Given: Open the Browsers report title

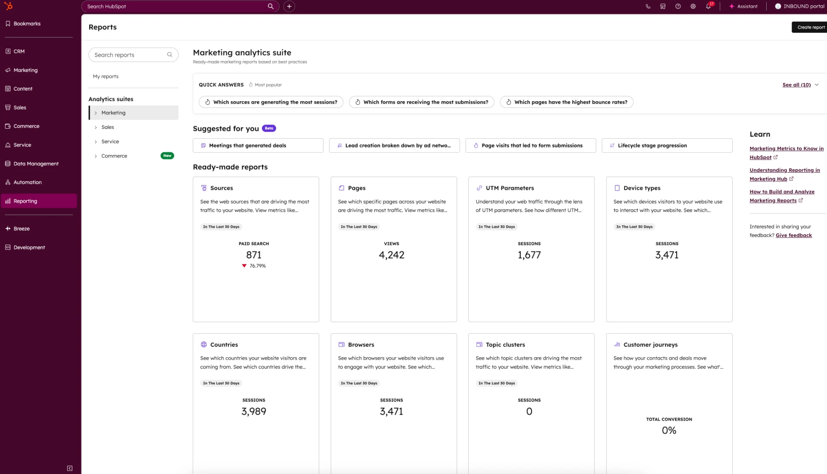Looking at the screenshot, I should 361,345.
